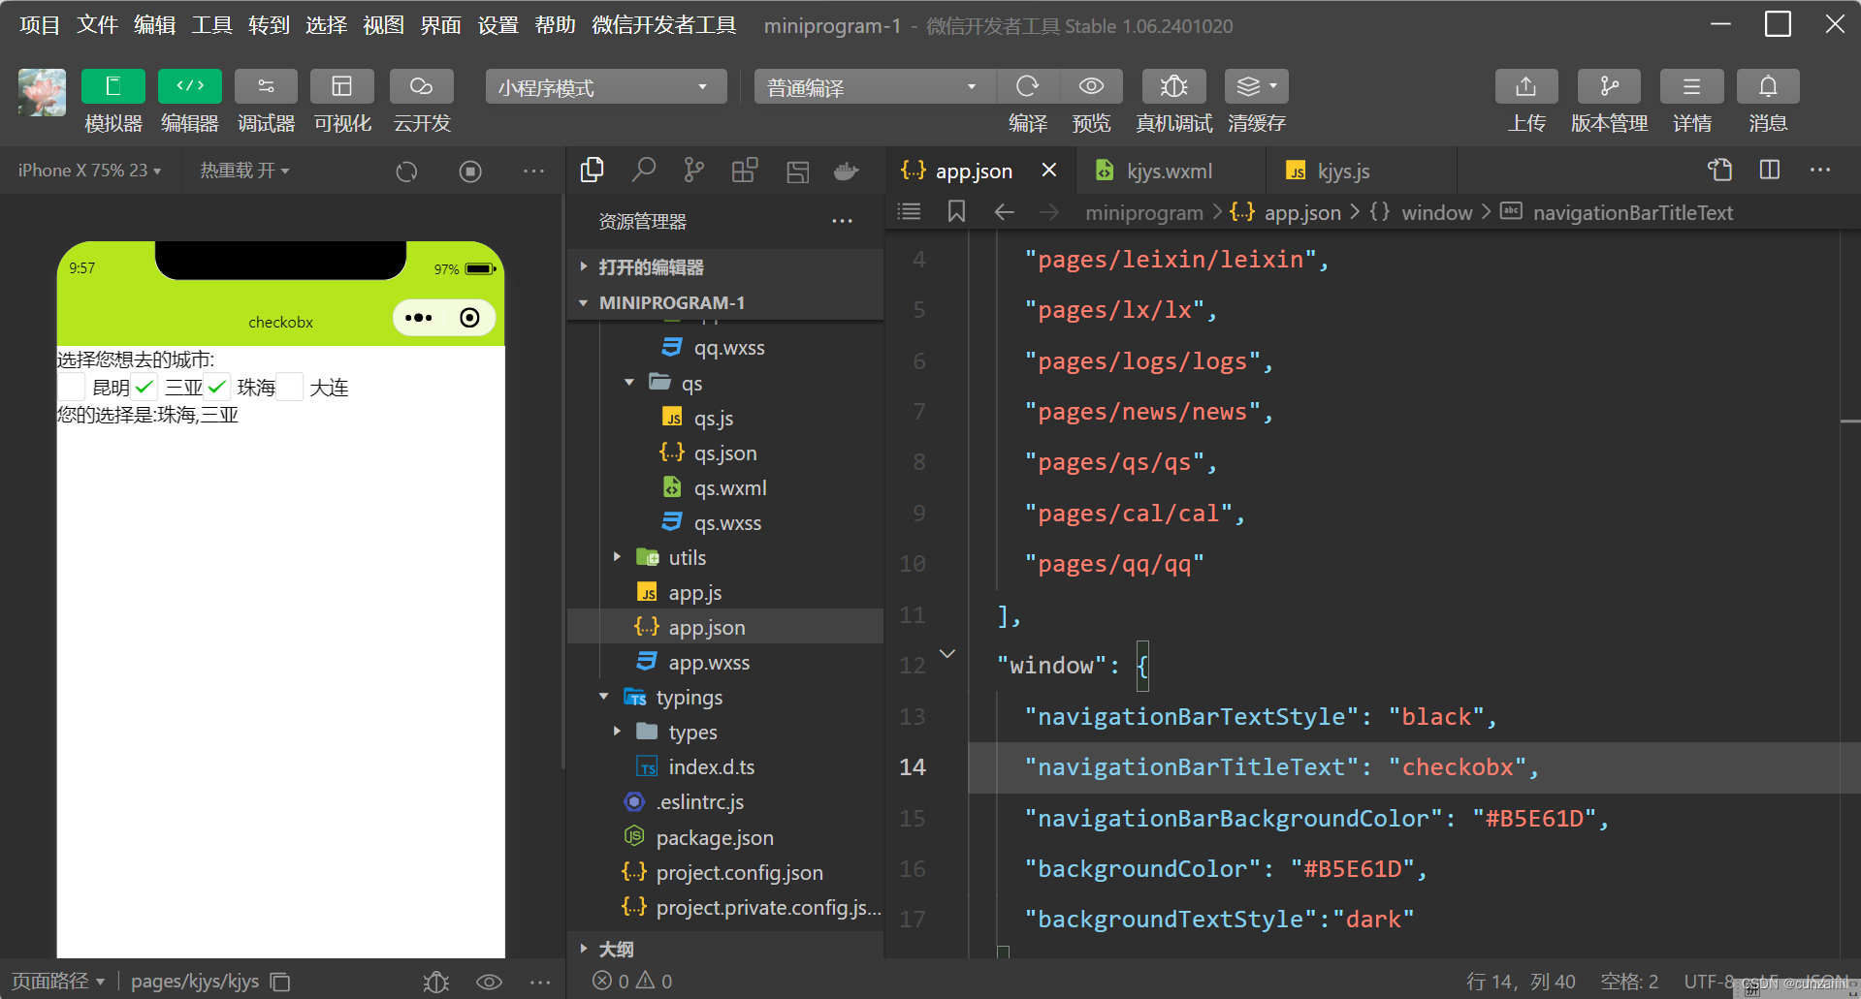Open the compile mode dropdown
The image size is (1861, 999).
tap(875, 87)
